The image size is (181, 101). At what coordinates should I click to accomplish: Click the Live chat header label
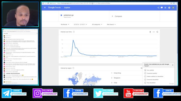click(x=6, y=34)
